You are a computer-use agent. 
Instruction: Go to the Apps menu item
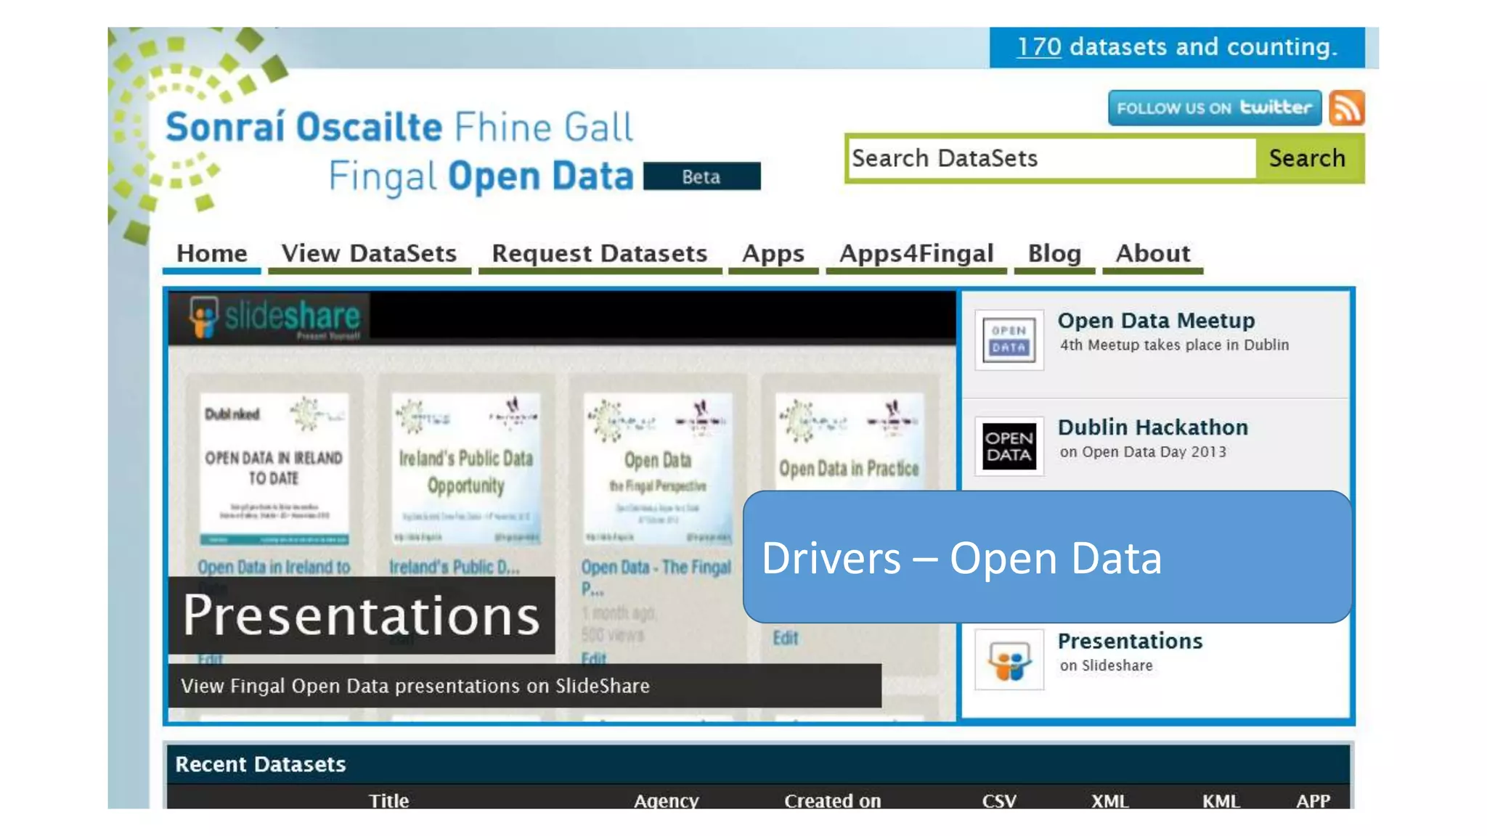click(x=773, y=253)
